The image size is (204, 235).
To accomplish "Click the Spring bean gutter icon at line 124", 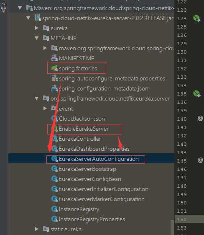I will (196, 18).
